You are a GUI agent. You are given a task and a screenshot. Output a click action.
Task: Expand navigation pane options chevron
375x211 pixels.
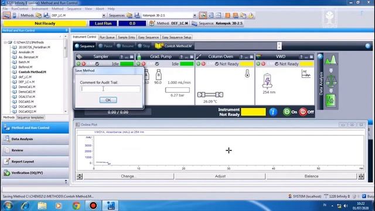(x=66, y=182)
